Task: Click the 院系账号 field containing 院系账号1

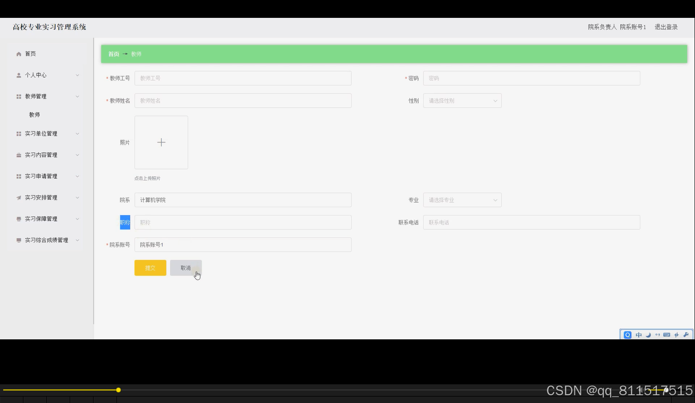Action: click(x=243, y=245)
